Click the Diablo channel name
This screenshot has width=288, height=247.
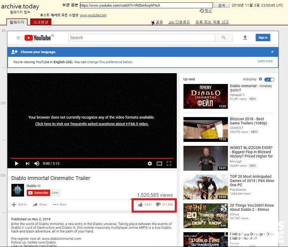(32, 186)
